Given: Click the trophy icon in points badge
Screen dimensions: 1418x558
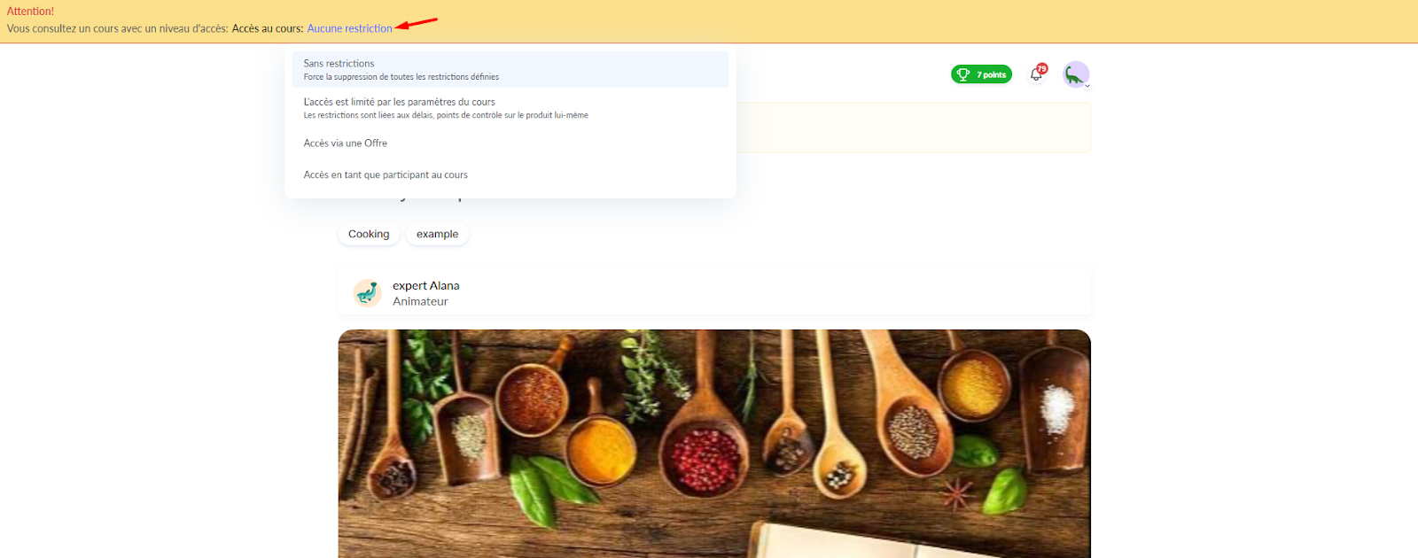Looking at the screenshot, I should 962,74.
